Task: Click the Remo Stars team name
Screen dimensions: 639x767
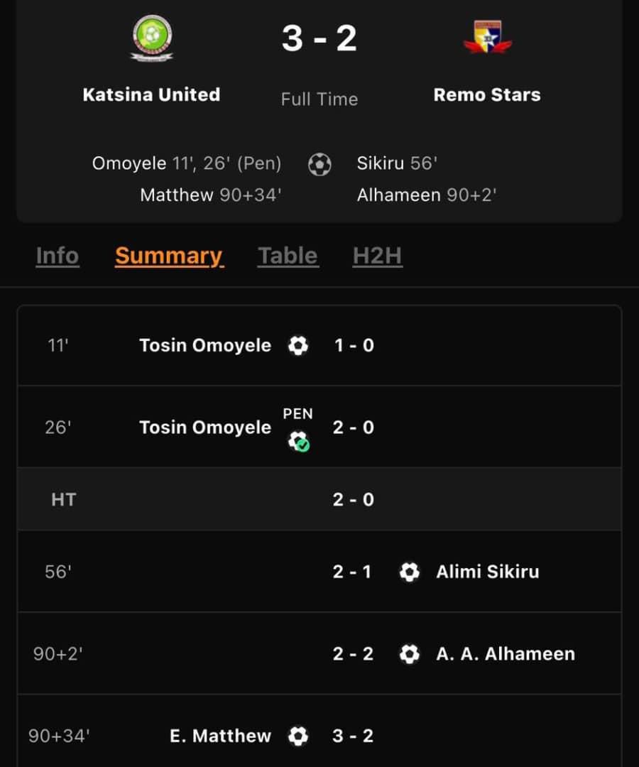Action: [486, 94]
